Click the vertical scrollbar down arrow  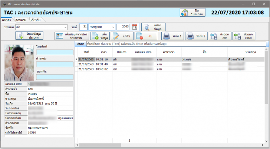[x=267, y=141]
